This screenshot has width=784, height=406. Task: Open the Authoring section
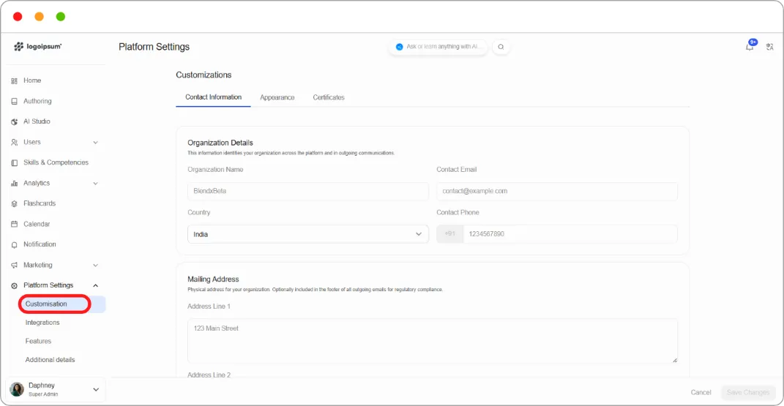(x=37, y=101)
